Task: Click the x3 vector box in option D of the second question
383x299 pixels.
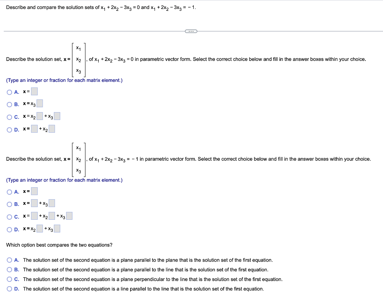Action: click(57, 228)
